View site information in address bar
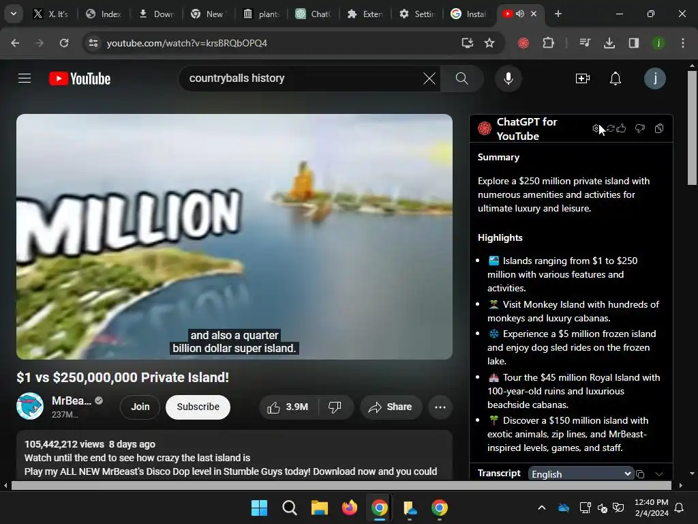Image resolution: width=698 pixels, height=524 pixels. [93, 43]
